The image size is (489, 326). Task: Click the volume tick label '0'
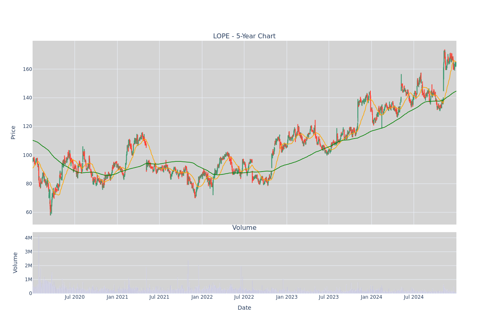31,293
